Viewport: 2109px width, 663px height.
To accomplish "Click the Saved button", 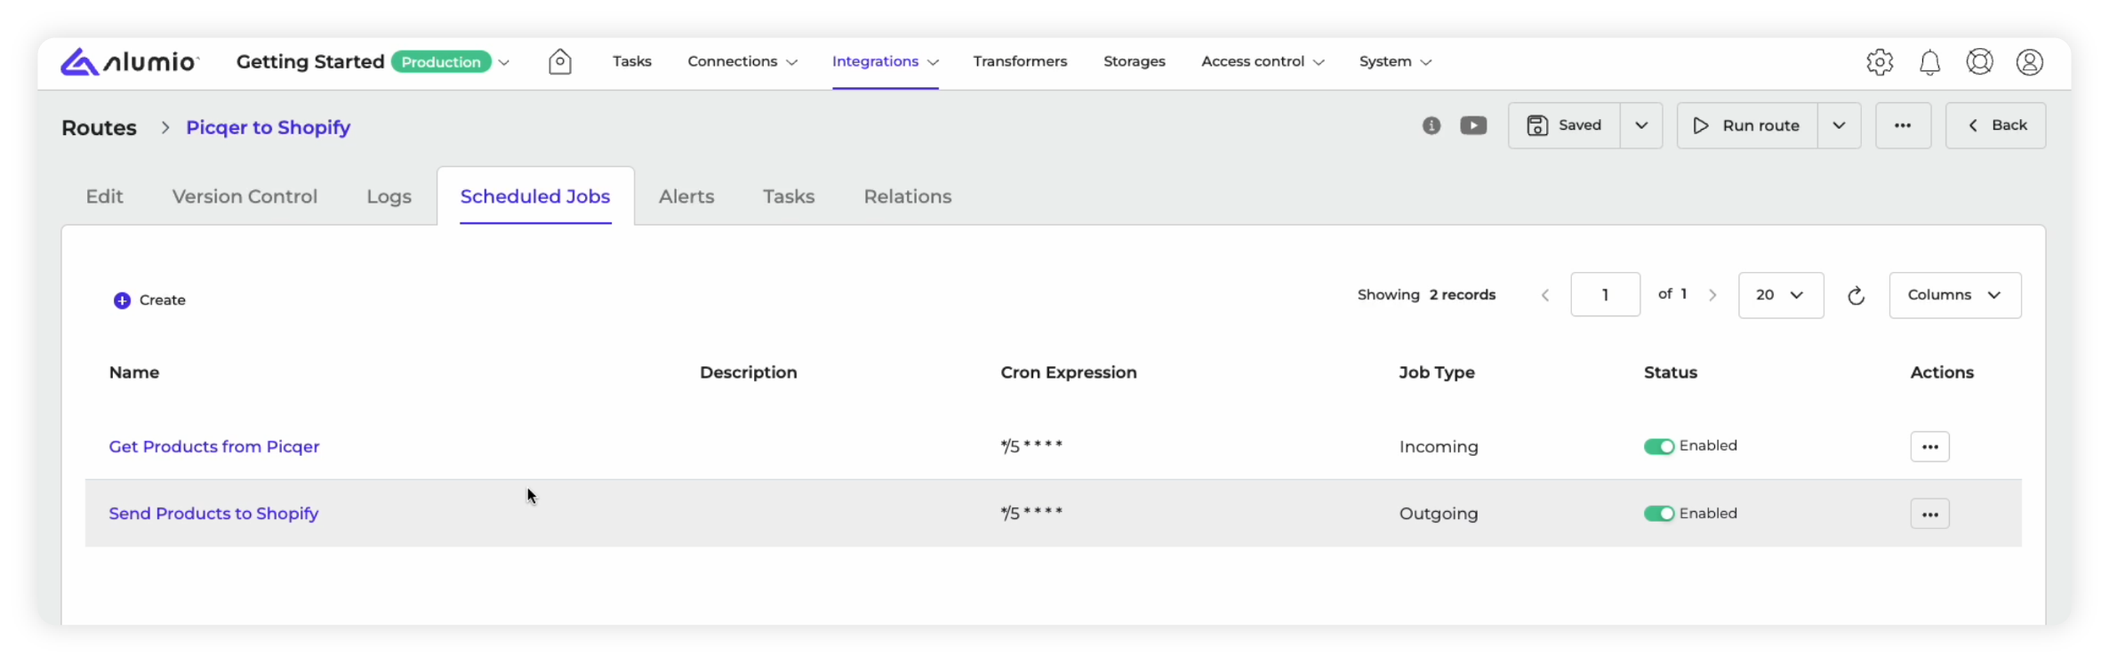I will click(x=1564, y=125).
